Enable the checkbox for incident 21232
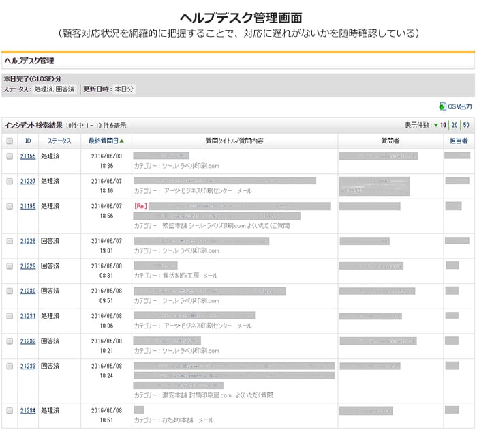477x430 pixels. click(10, 341)
